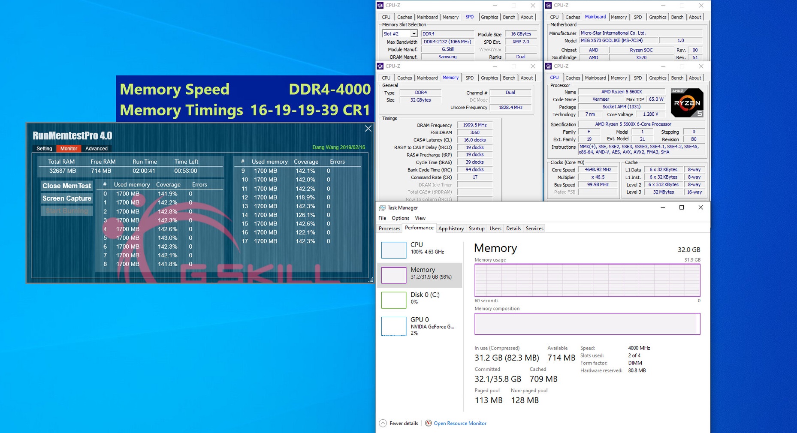
Task: Minimize the CPU-Z SPD window
Action: [x=495, y=6]
